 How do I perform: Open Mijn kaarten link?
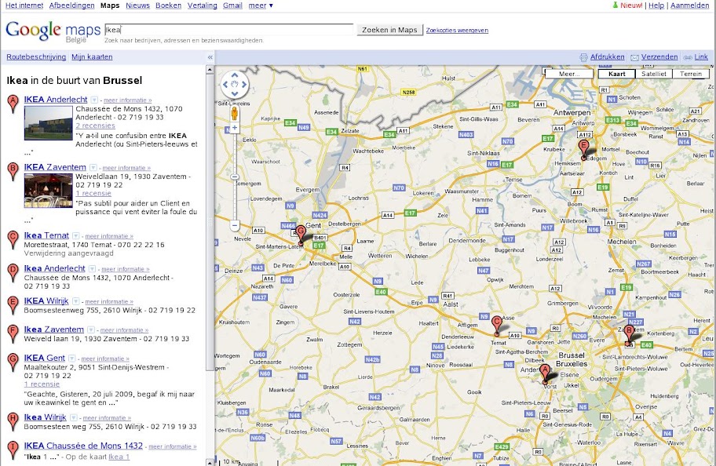[x=92, y=57]
